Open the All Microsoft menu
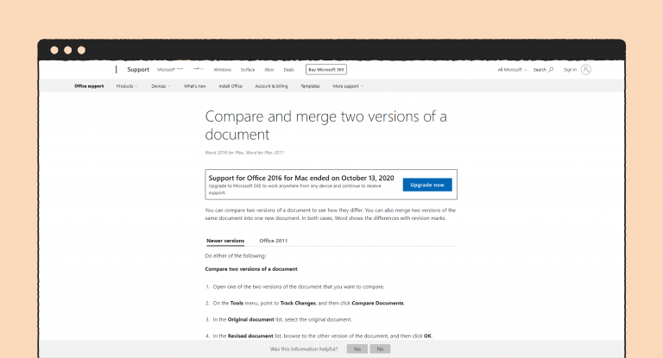 pos(512,69)
